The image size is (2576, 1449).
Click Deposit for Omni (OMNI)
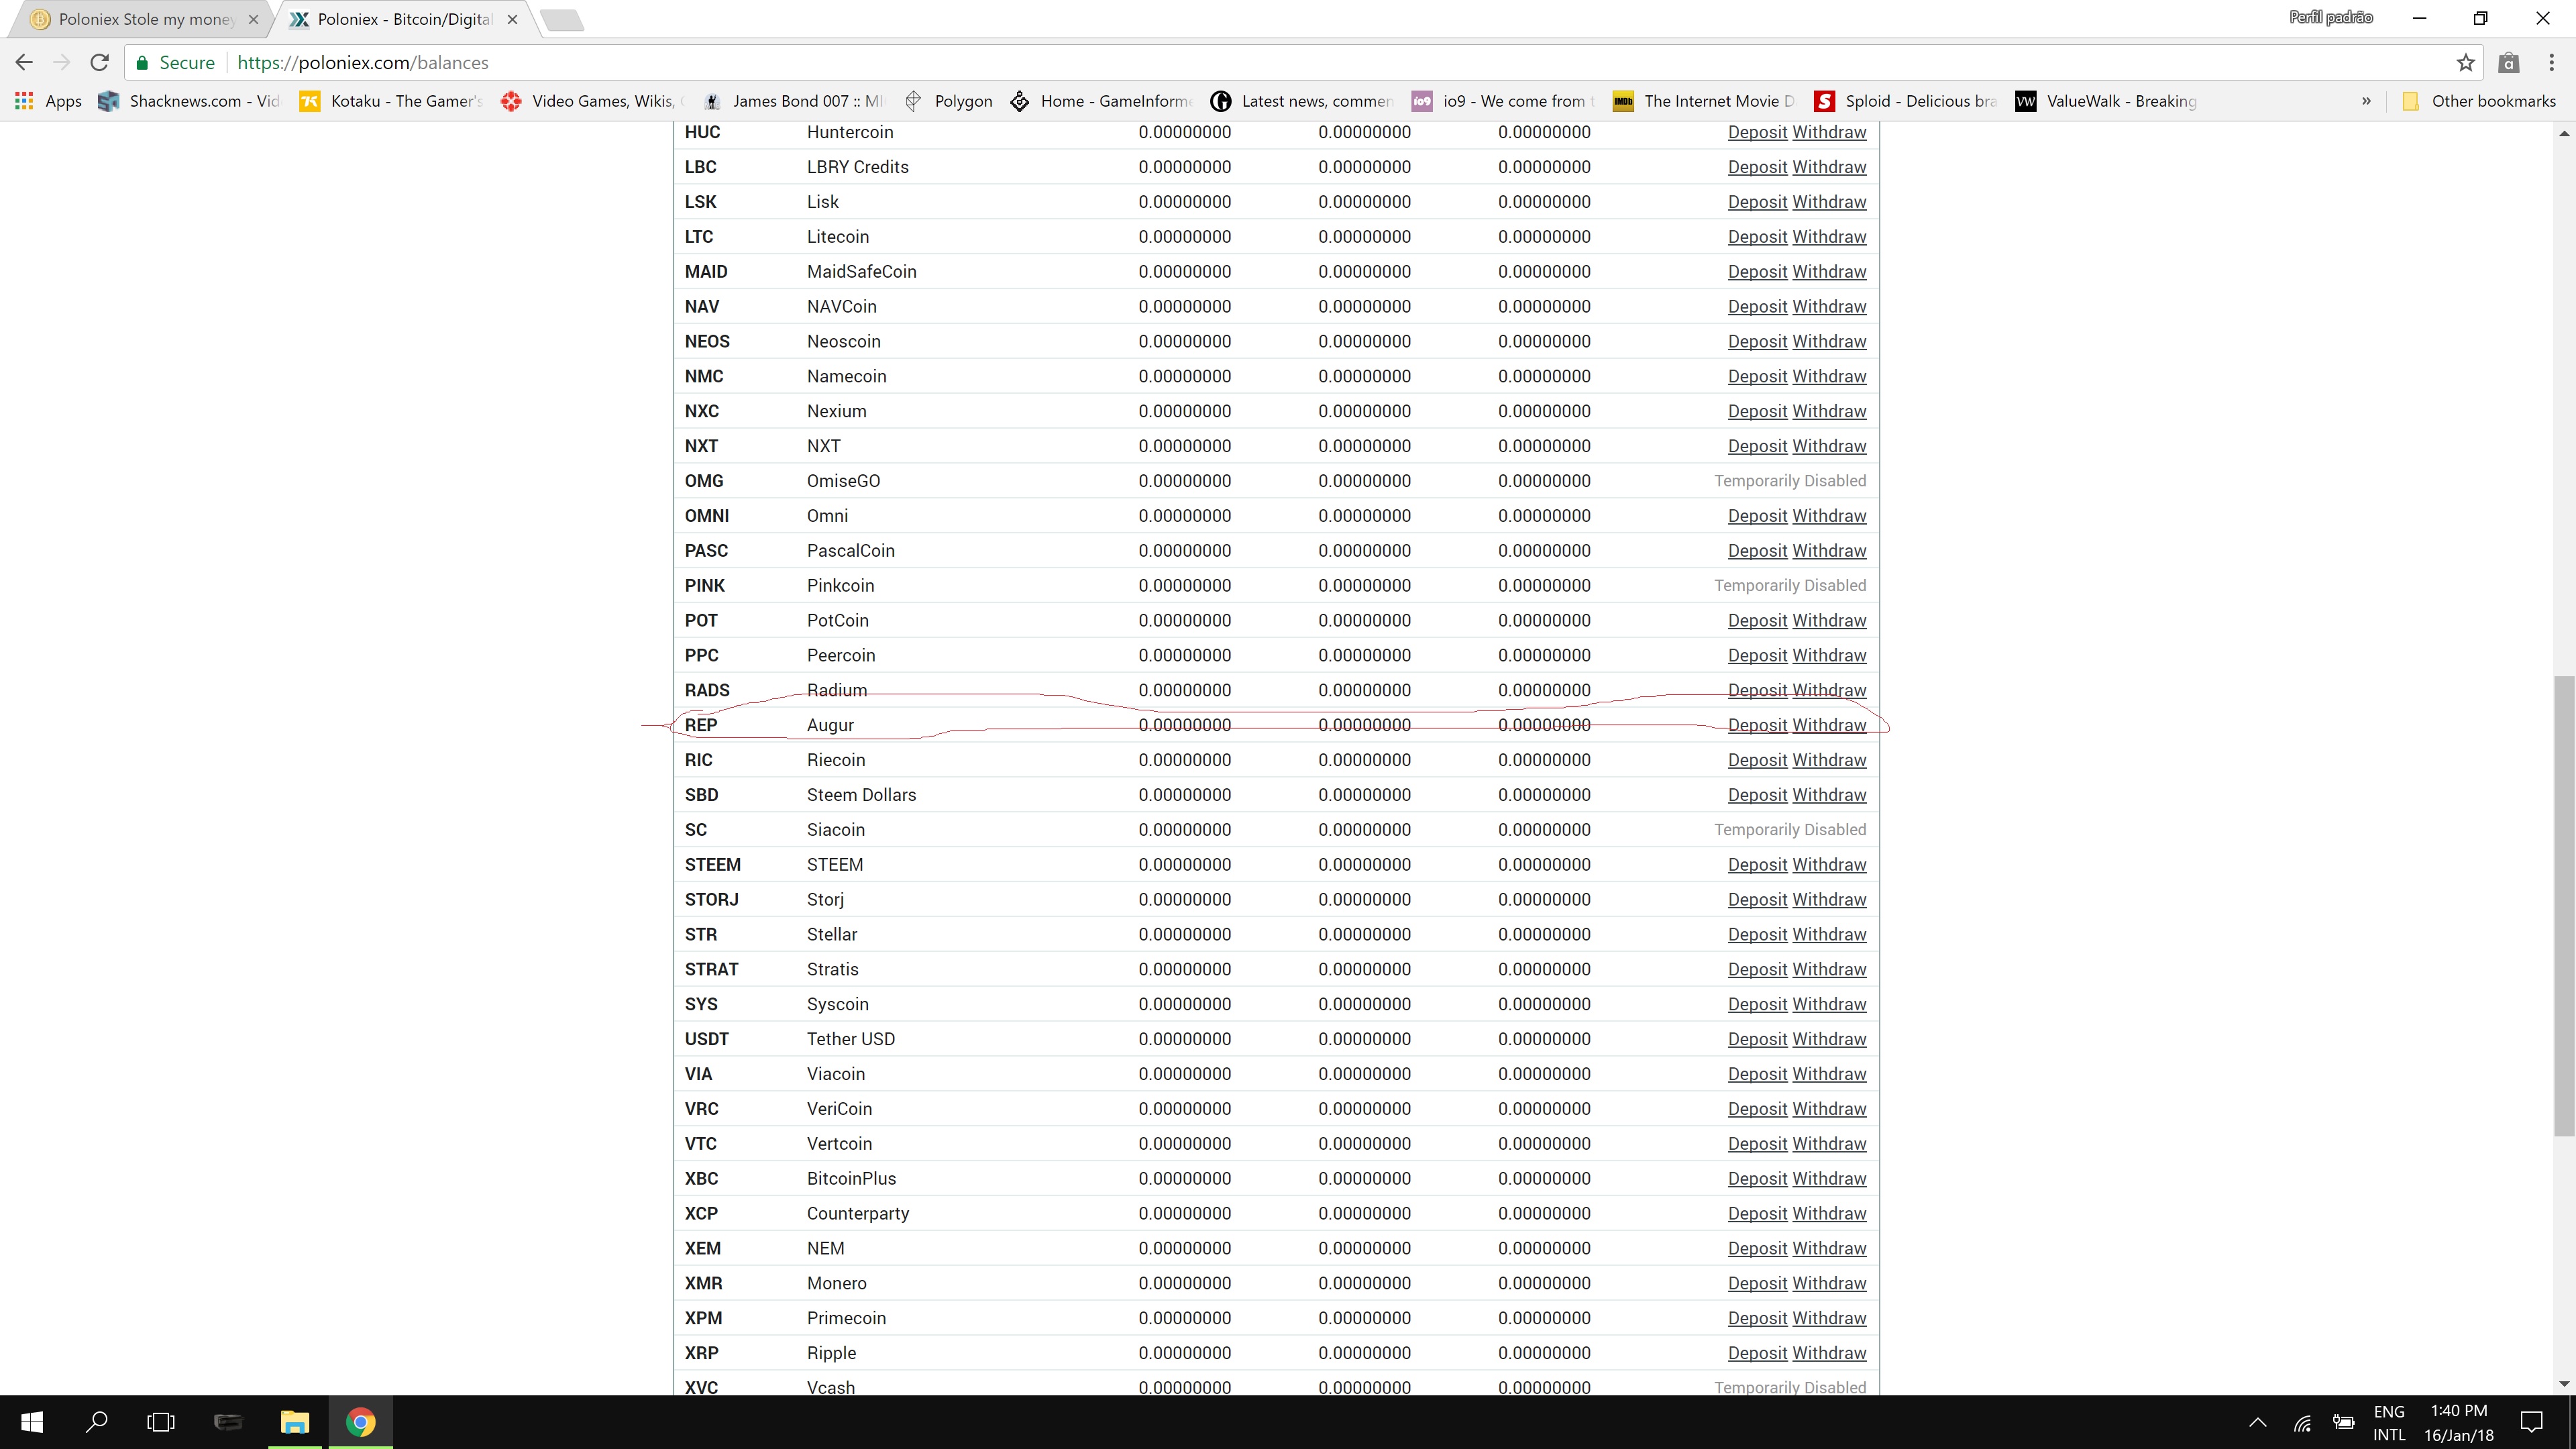pos(1757,516)
